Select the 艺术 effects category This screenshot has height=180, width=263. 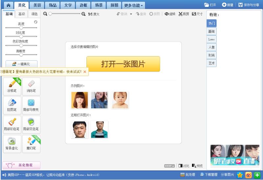pyautogui.click(x=211, y=63)
